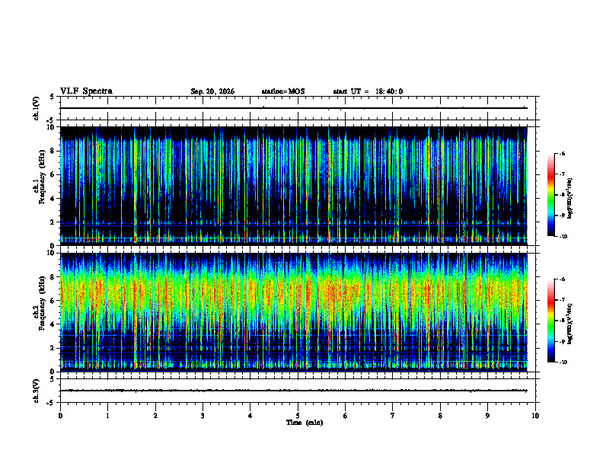Image resolution: width=603 pixels, height=466 pixels.
Task: Click the 5 minute tick on time axis
Action: [298, 416]
